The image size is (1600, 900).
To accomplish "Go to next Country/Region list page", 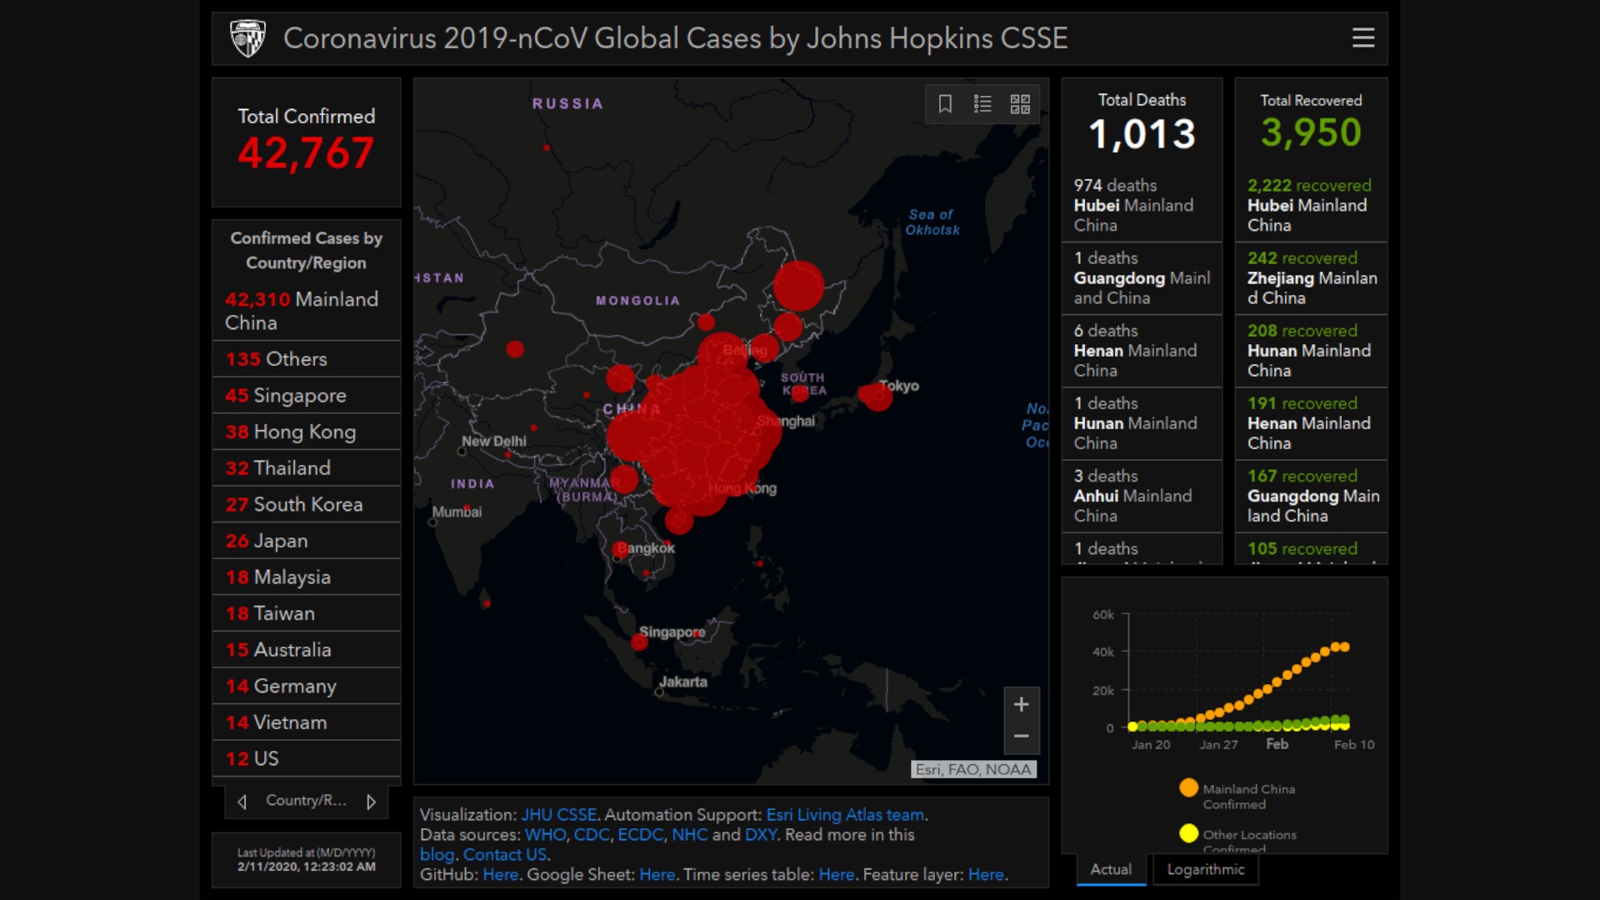I will pos(371,802).
